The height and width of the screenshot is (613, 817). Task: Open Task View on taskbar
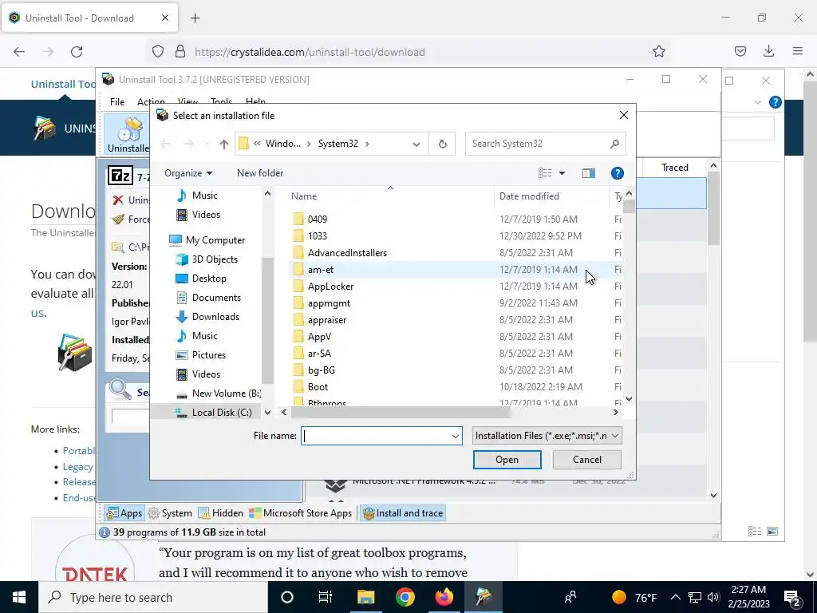pos(326,597)
